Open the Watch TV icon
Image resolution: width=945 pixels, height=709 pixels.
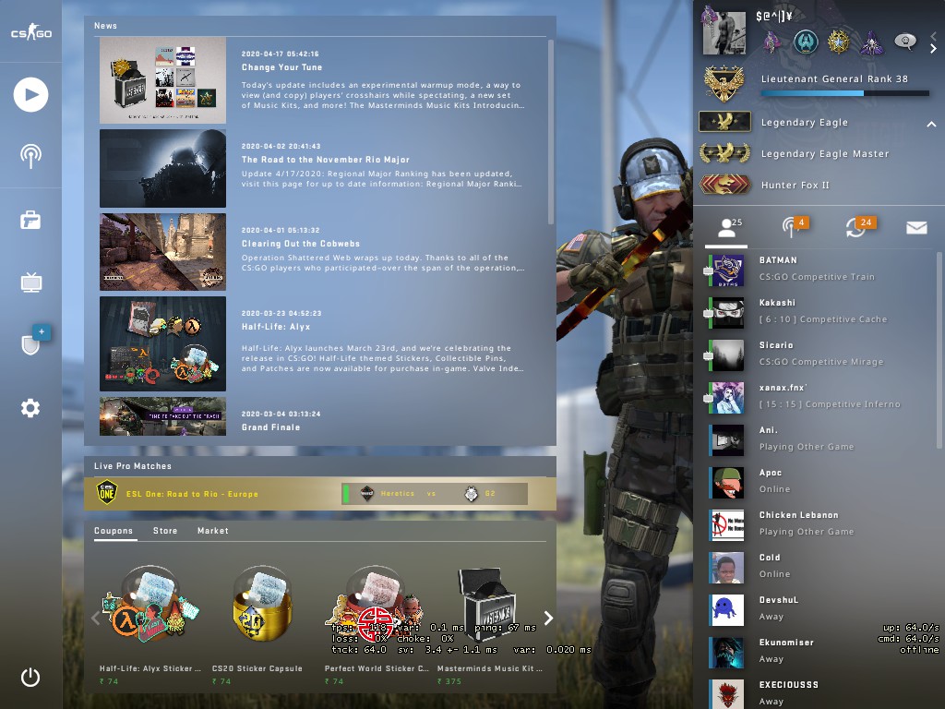click(x=30, y=282)
